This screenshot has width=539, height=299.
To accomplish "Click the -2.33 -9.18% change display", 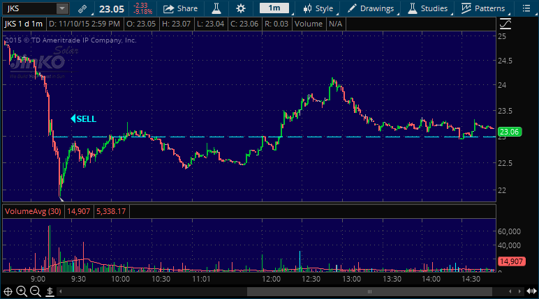I will point(142,8).
